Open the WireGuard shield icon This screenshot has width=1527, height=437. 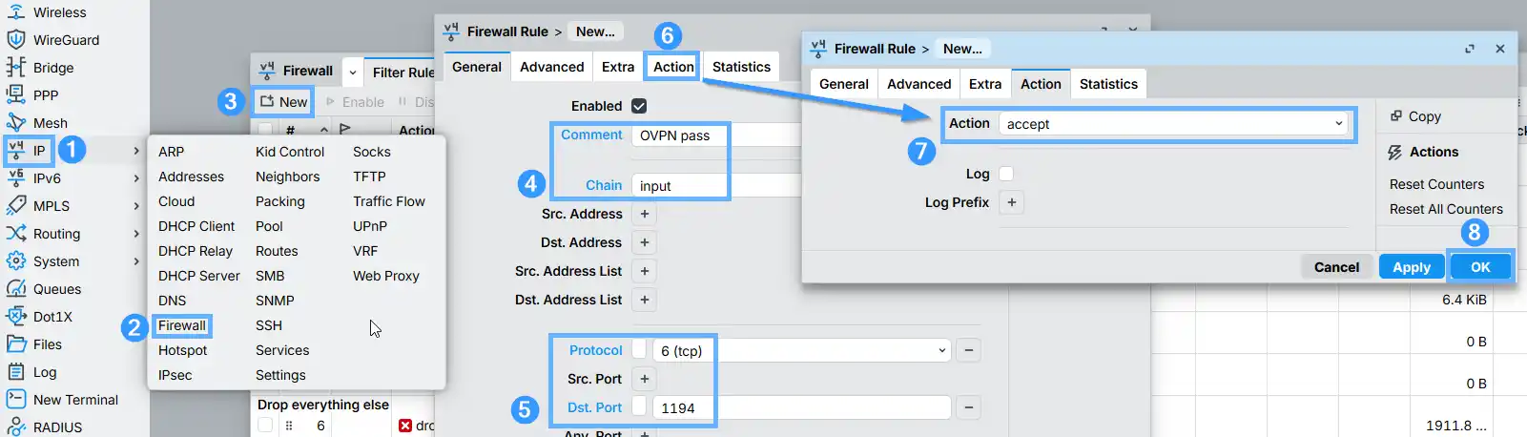pyautogui.click(x=16, y=40)
